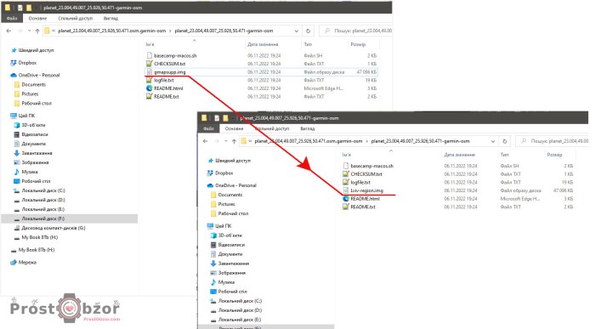This screenshot has width=595, height=329.
Task: Refresh the folder in front window
Action: coord(505,141)
